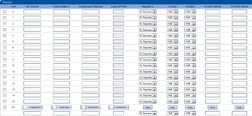Click Increment button for SIP User ID

pos(35,107)
